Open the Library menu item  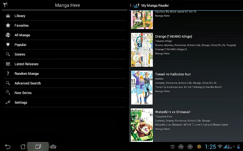[x=65, y=16]
